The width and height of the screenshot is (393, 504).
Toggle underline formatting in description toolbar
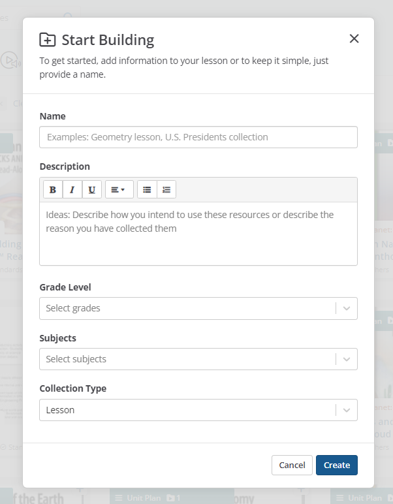coord(92,190)
